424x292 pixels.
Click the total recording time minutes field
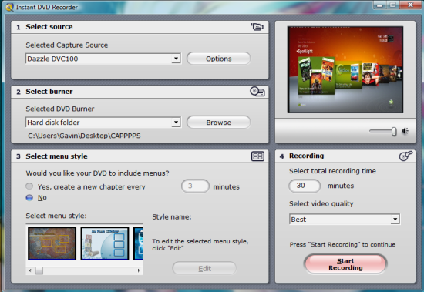[305, 186]
